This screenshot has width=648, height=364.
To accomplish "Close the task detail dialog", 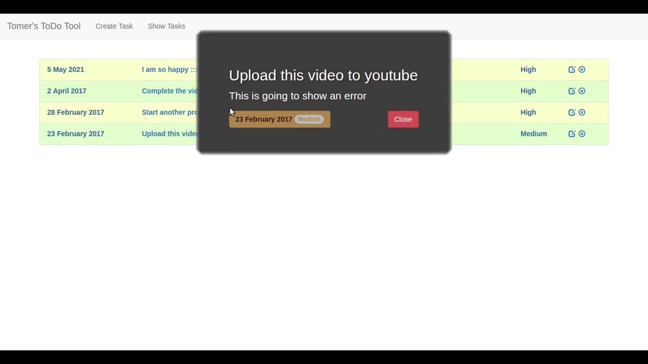I will click(403, 119).
